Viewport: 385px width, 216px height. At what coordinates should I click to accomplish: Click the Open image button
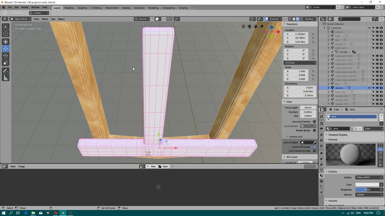click(164, 166)
